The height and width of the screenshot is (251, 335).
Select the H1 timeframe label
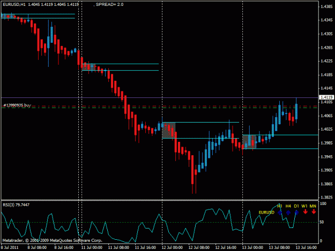(x=280, y=206)
